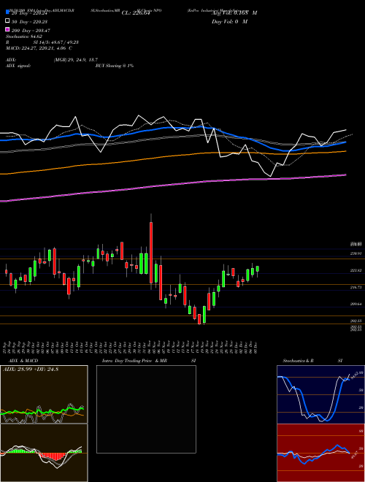Click the magenta 200 Day legend square
The height and width of the screenshot is (482, 365).
[x=8, y=29]
